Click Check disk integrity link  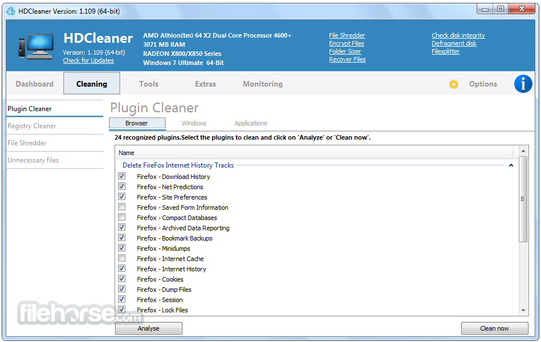tap(458, 35)
